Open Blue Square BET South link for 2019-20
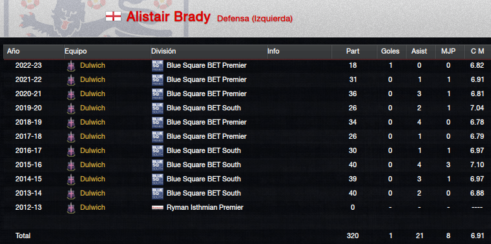The width and height of the screenshot is (491, 244). coord(204,108)
